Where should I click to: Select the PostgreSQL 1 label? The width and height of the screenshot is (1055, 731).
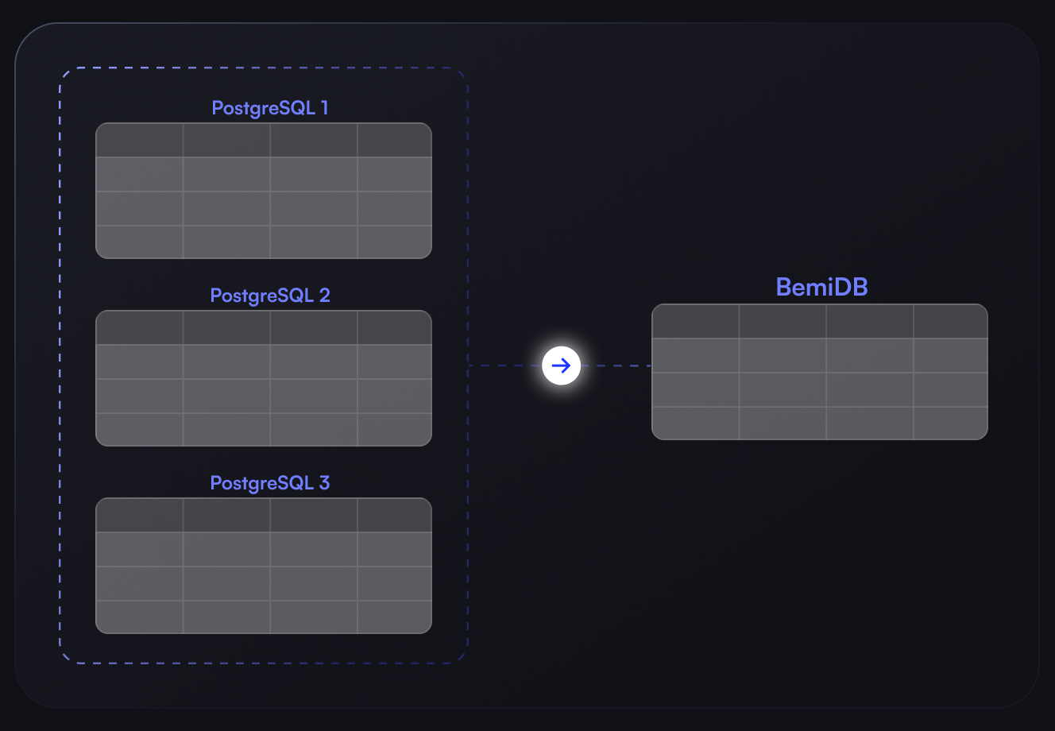(x=270, y=108)
